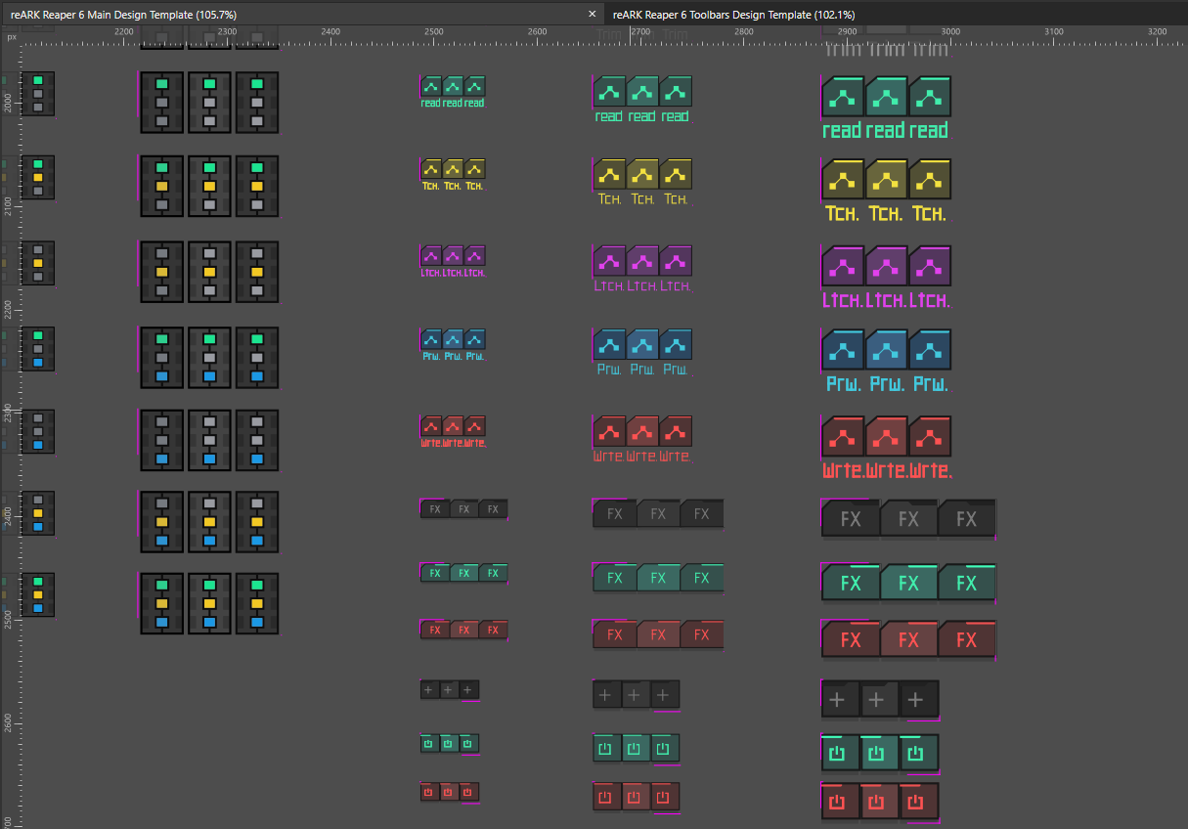Viewport: 1188px width, 829px height.
Task: Click last large magenta 'Ltch.' text label
Action: (930, 300)
